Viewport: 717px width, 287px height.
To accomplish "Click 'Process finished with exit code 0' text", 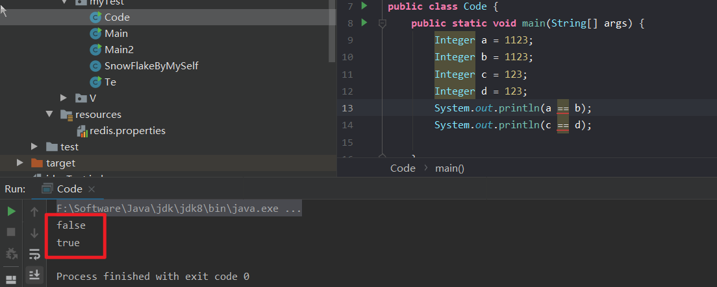I will tap(153, 277).
